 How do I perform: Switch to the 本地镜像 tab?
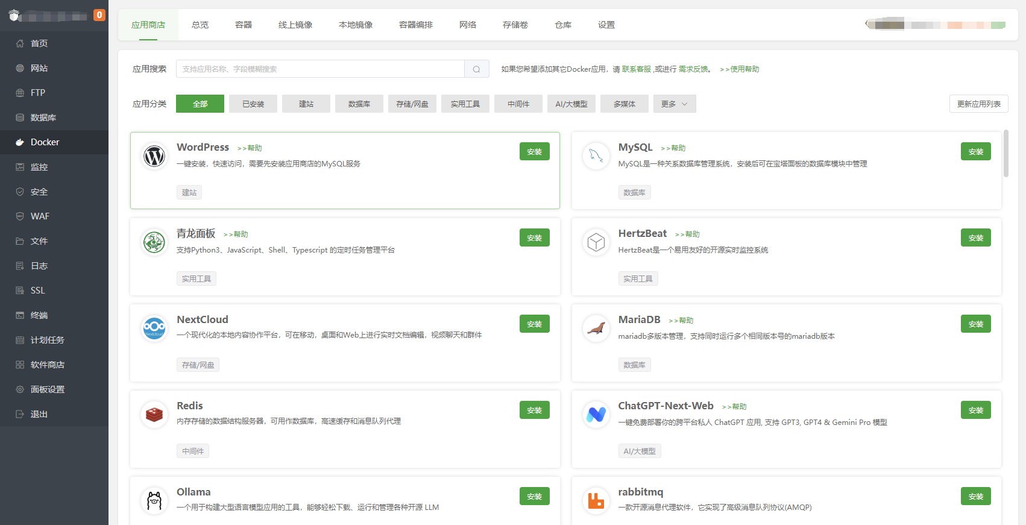point(356,25)
